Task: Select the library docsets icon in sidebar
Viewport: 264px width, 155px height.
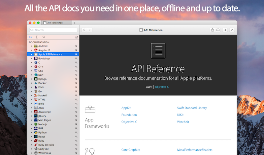Action: (30, 37)
